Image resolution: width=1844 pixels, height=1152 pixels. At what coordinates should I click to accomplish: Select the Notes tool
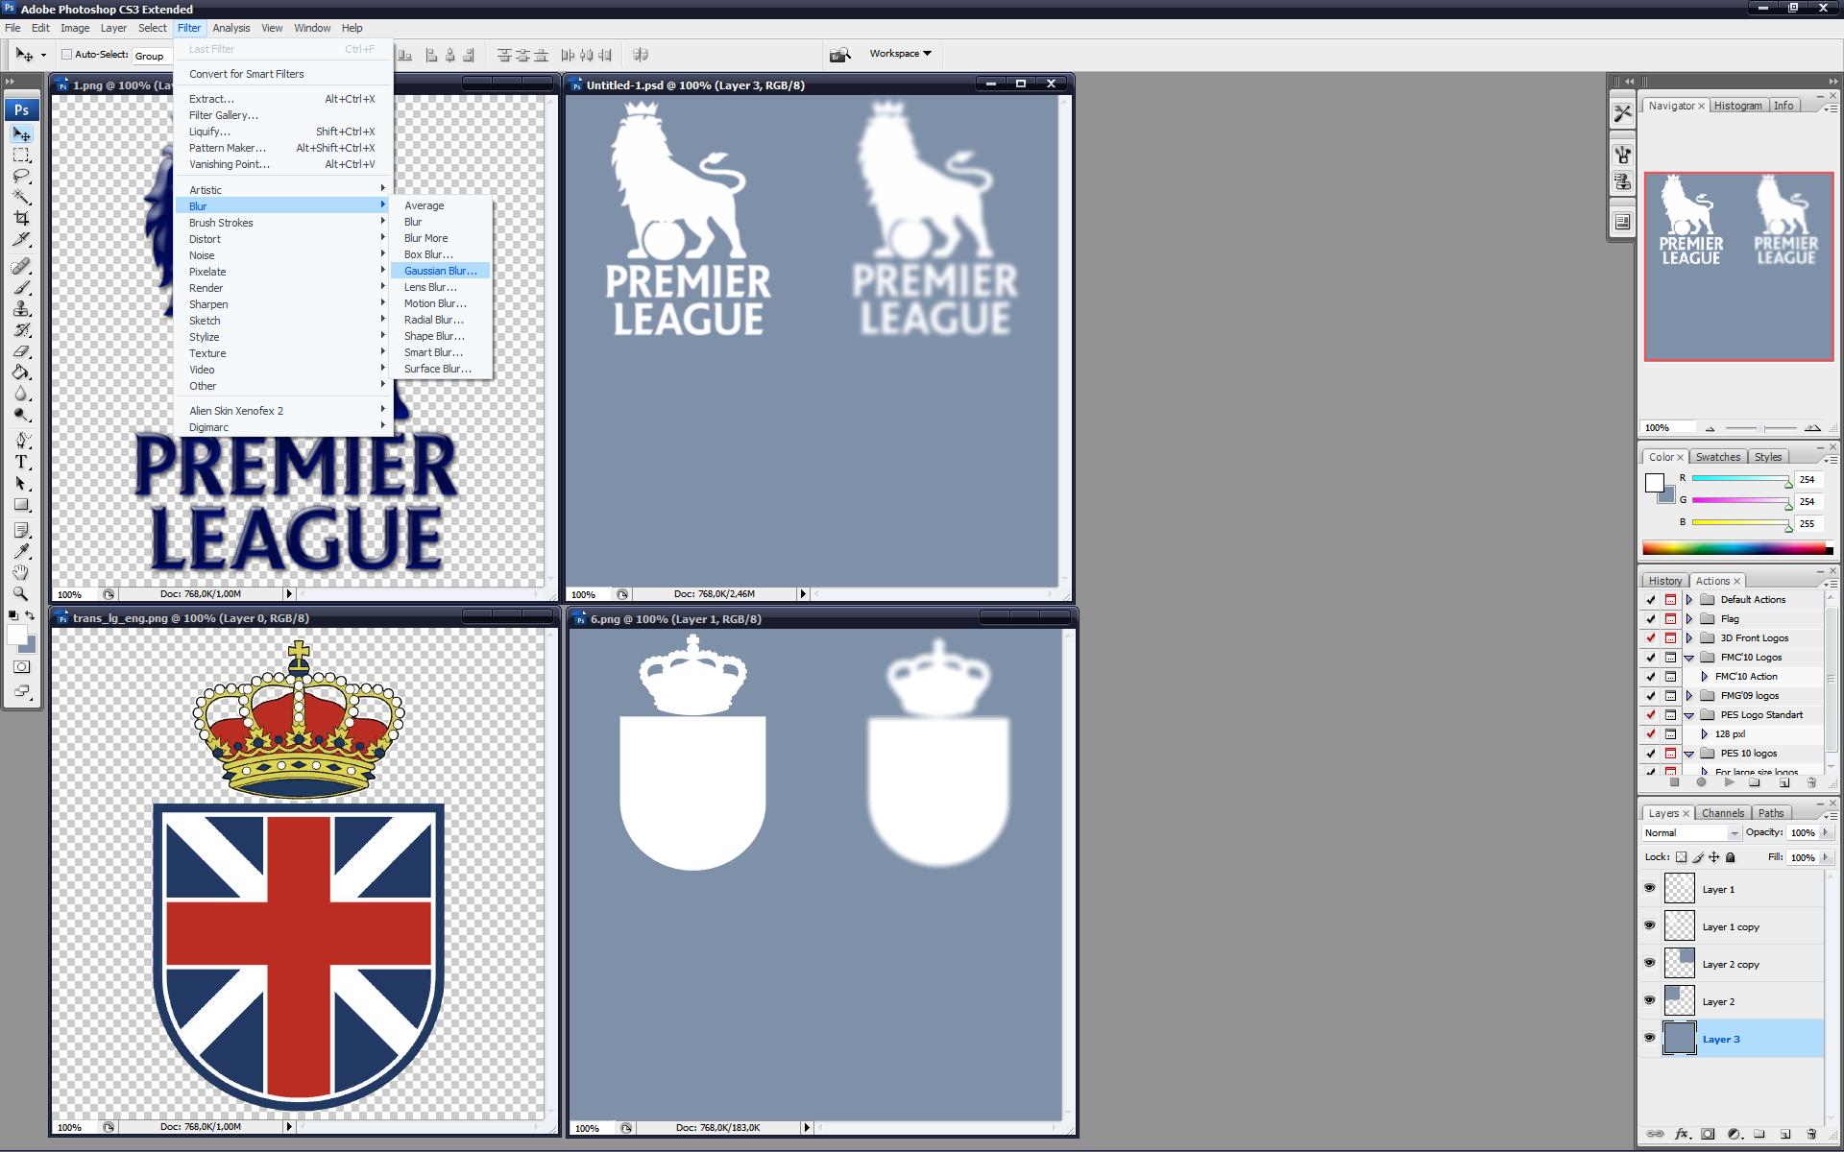click(21, 530)
